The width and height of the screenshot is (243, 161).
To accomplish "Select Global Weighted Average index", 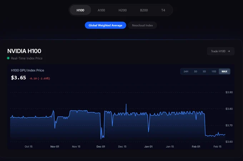I will tap(105, 25).
